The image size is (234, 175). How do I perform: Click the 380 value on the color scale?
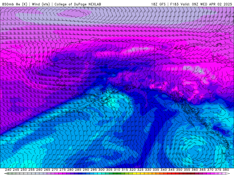pos(226,170)
